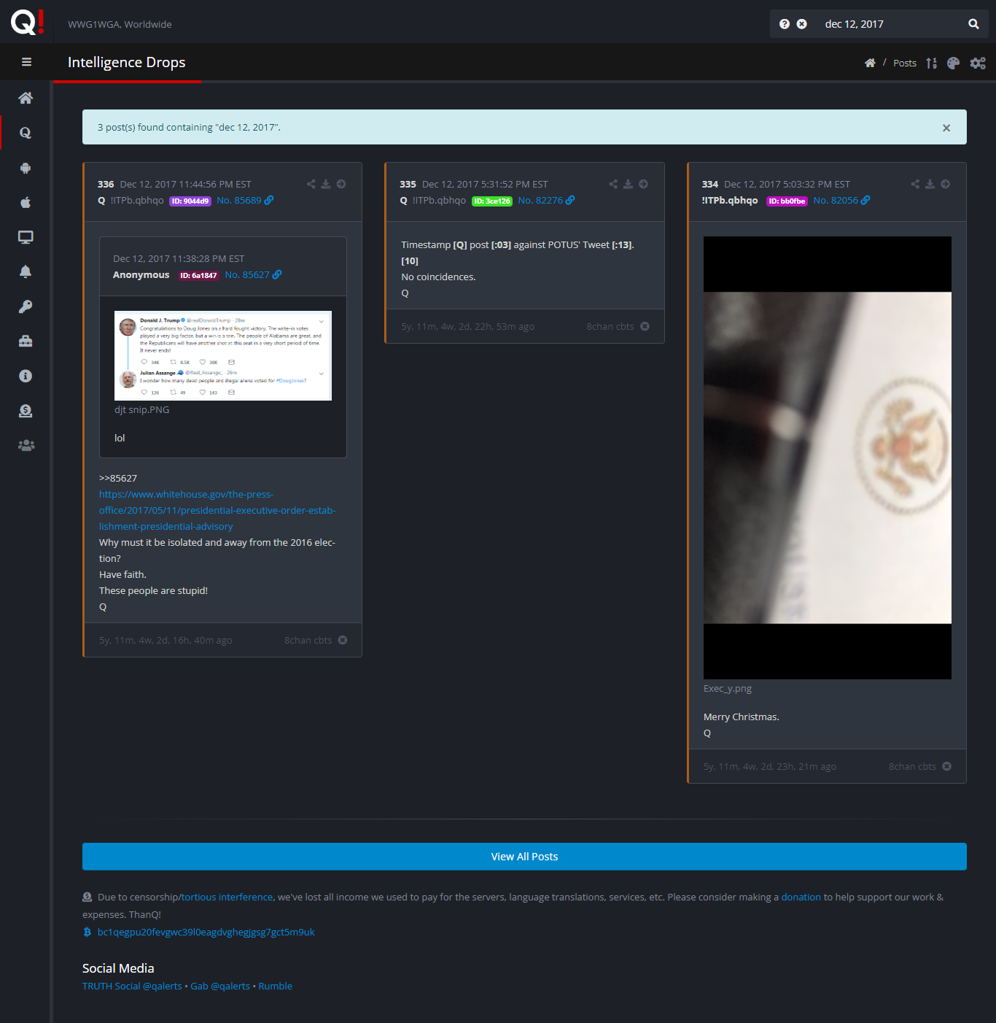Click the Bitcoin symbol icon
Viewport: 996px width, 1023px height.
(x=87, y=932)
